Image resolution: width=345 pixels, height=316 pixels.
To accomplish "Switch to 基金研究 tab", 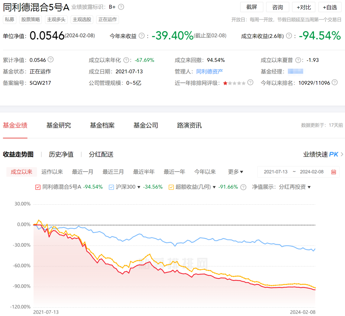I will 59,125.
